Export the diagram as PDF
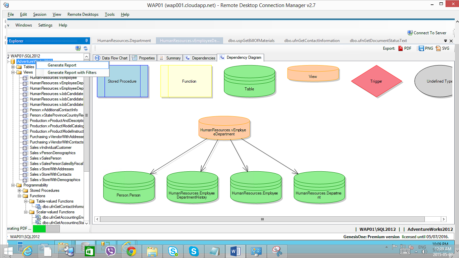The width and height of the screenshot is (459, 258). (405, 48)
